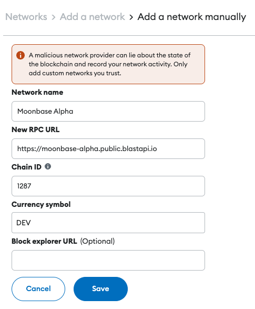Focus the New RPC URL input field

(108, 149)
